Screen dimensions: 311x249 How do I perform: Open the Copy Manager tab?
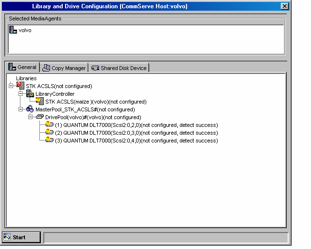pos(64,68)
